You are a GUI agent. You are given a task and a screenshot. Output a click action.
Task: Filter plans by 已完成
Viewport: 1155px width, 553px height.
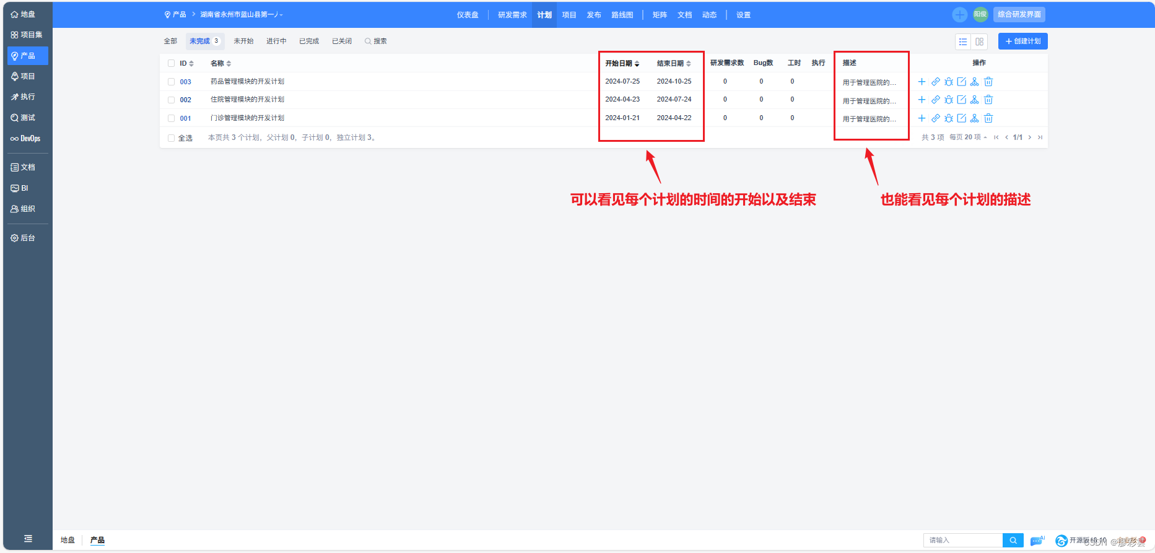click(x=309, y=41)
